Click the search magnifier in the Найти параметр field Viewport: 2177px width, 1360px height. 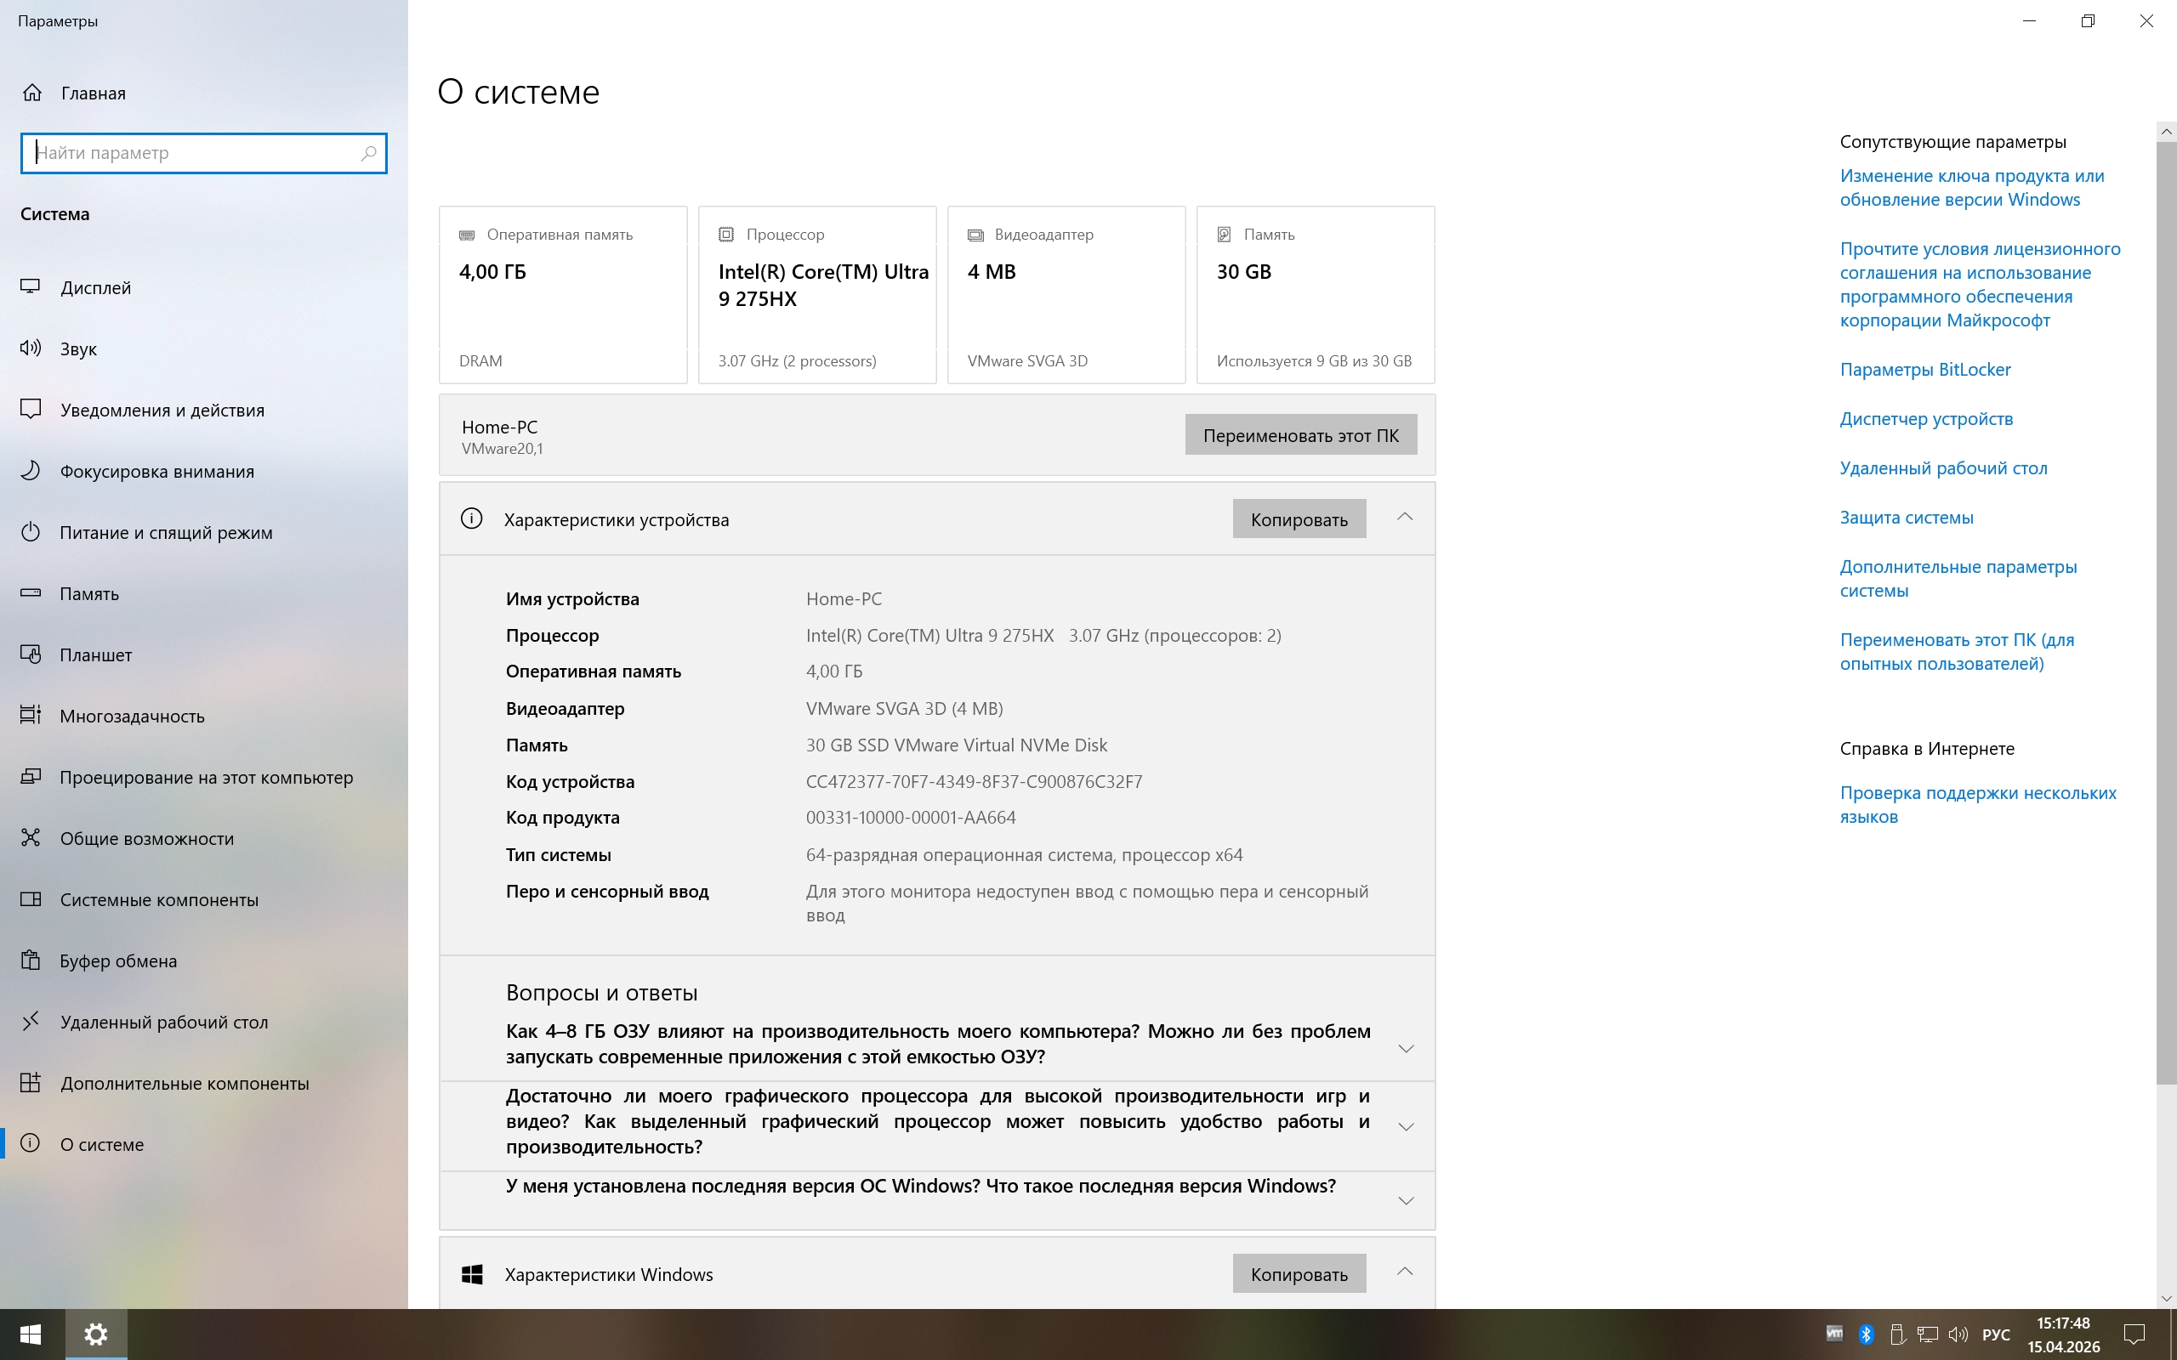point(368,153)
